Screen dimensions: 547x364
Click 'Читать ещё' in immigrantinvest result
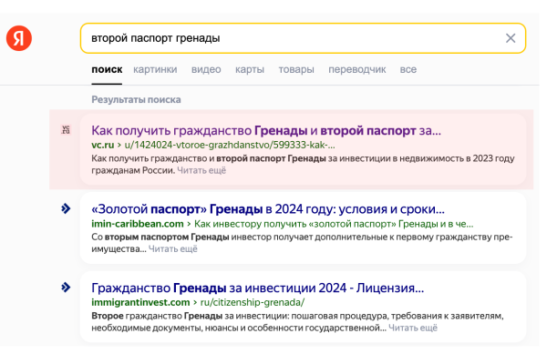point(413,328)
